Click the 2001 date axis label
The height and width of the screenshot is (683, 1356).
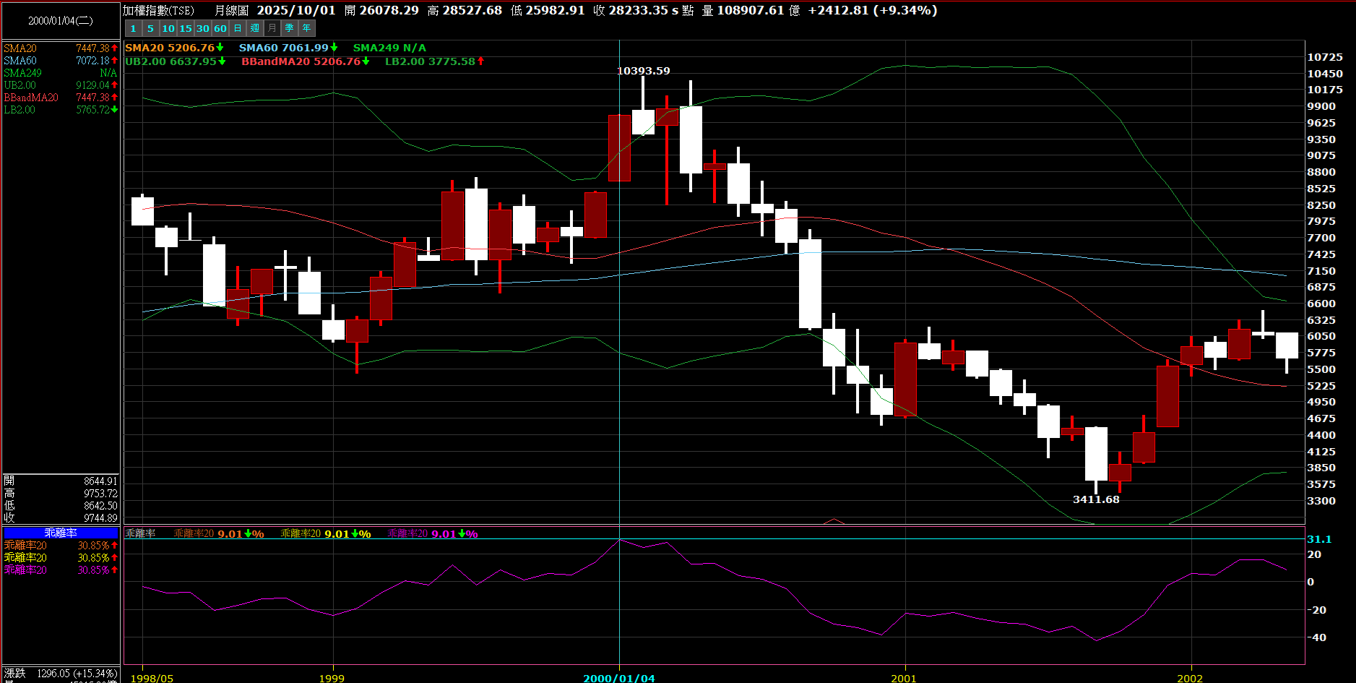coord(904,678)
